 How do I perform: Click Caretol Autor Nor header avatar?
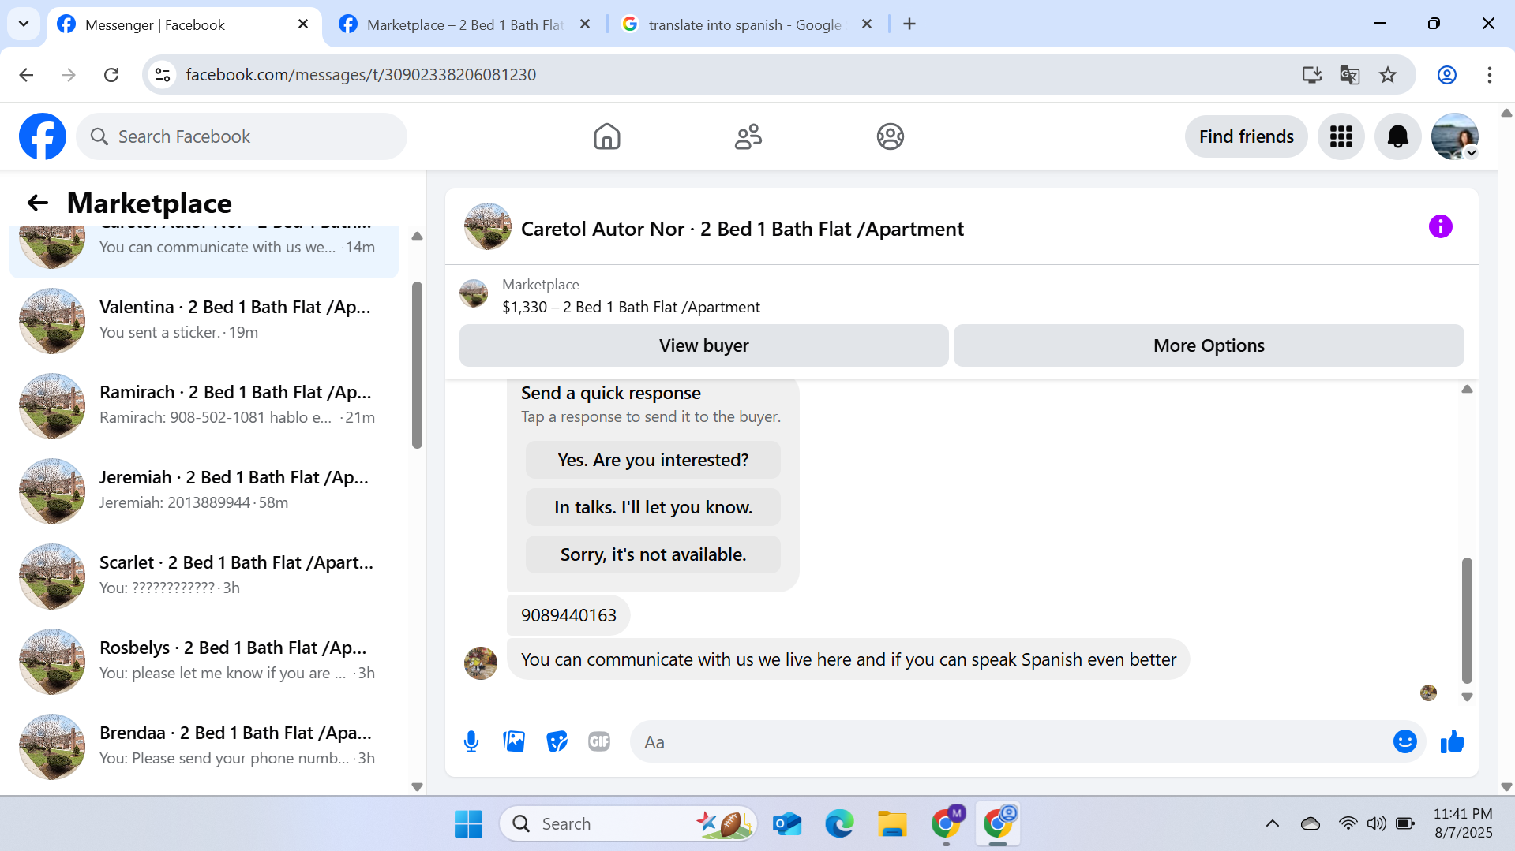[x=487, y=227]
